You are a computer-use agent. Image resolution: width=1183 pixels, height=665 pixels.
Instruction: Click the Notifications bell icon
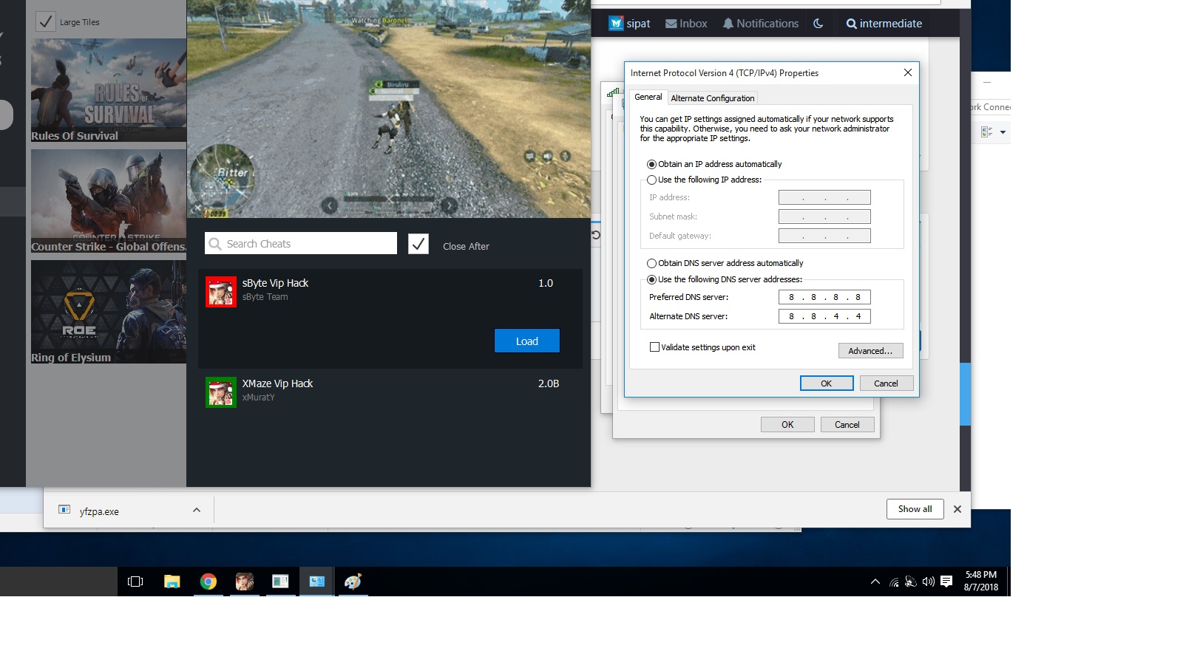728,24
